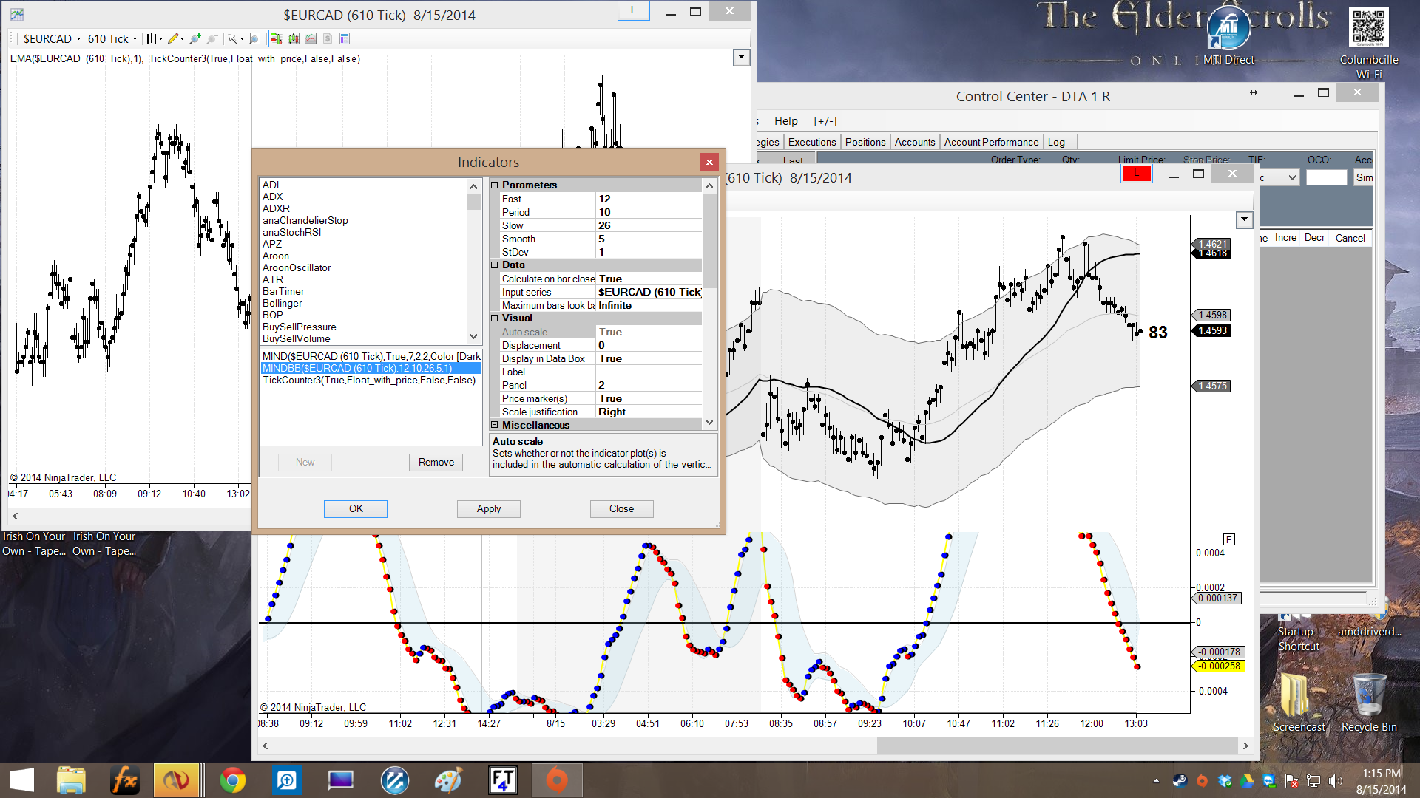Open the 610 Tick interval dropdown
Image resolution: width=1420 pixels, height=798 pixels.
tap(112, 38)
